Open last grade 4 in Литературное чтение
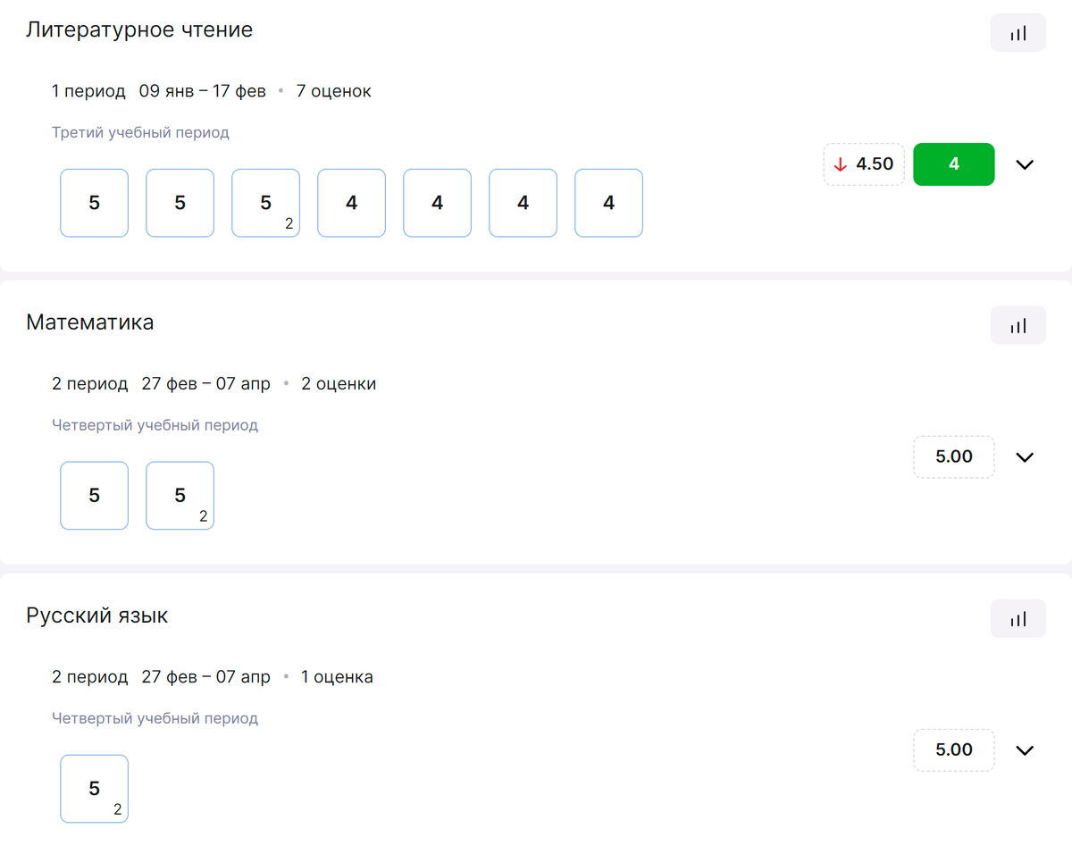 click(x=608, y=203)
